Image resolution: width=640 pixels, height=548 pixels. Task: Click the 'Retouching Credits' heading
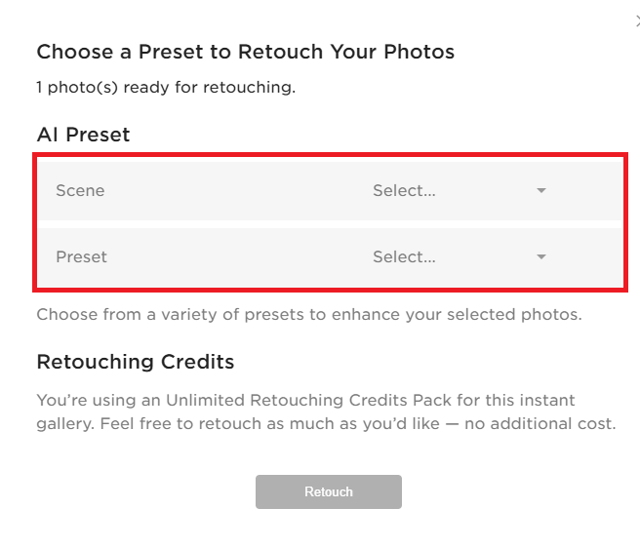coord(136,362)
